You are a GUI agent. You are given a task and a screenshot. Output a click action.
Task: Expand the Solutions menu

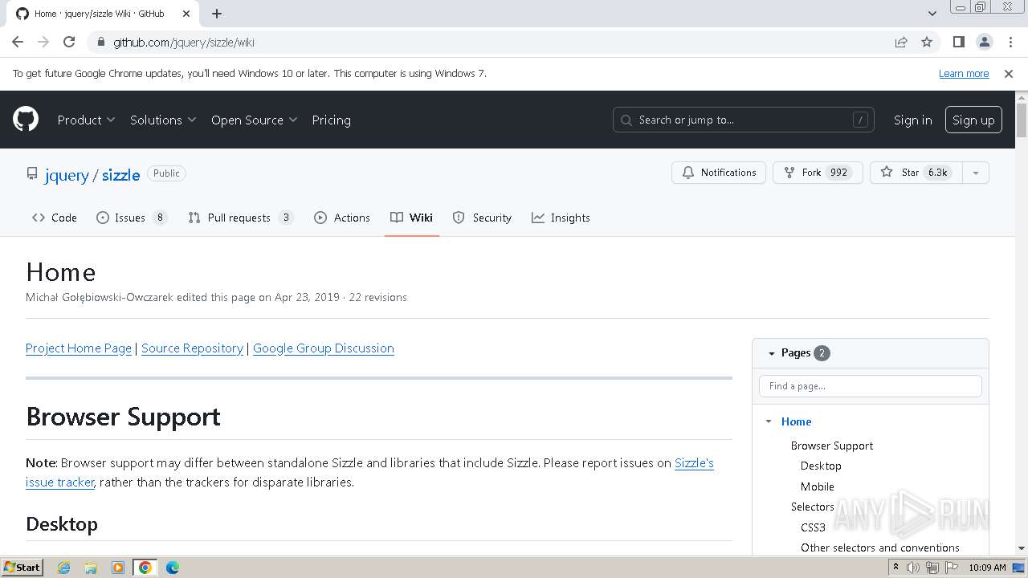point(163,120)
